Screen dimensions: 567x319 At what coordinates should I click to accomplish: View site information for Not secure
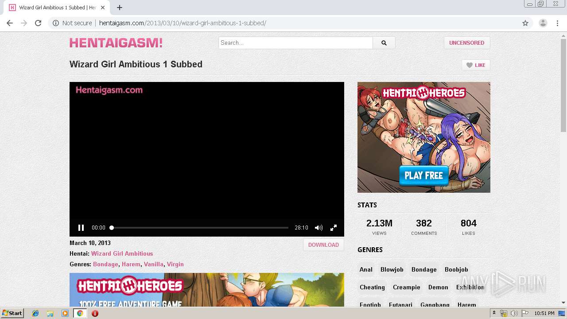click(72, 23)
